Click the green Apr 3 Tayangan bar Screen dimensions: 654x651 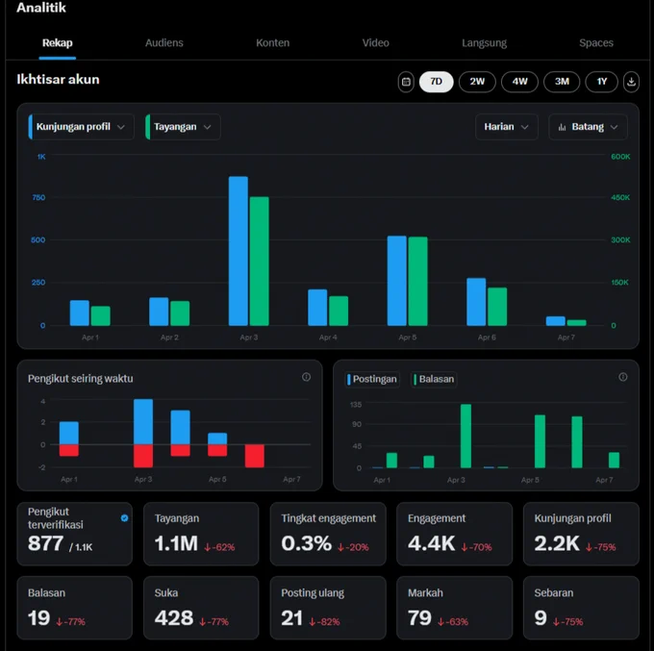(x=259, y=261)
